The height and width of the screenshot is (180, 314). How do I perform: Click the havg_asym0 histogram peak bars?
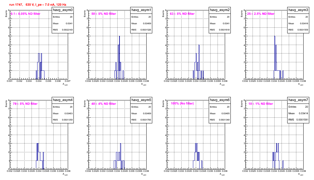[x=40, y=66]
